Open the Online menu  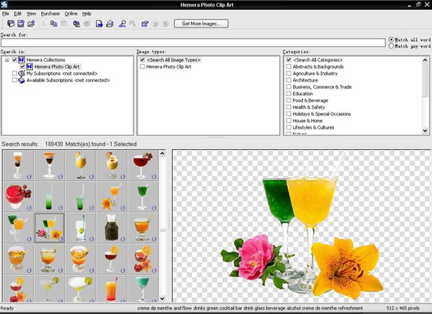pyautogui.click(x=71, y=14)
